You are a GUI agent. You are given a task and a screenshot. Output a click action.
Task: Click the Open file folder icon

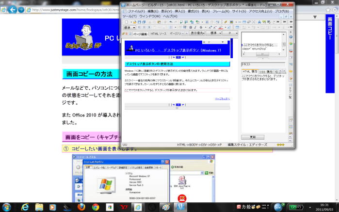pos(134,22)
